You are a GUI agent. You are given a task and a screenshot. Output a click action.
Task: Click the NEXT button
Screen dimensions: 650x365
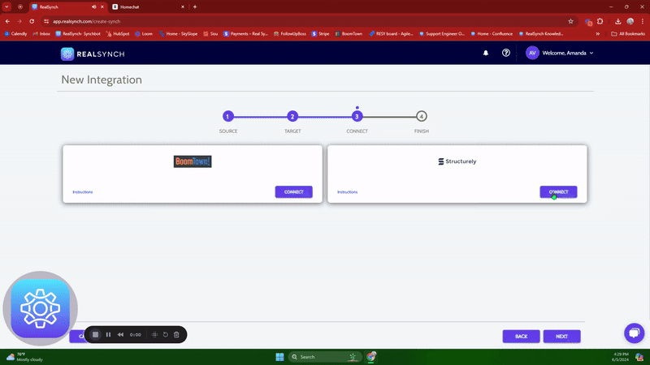pyautogui.click(x=561, y=337)
